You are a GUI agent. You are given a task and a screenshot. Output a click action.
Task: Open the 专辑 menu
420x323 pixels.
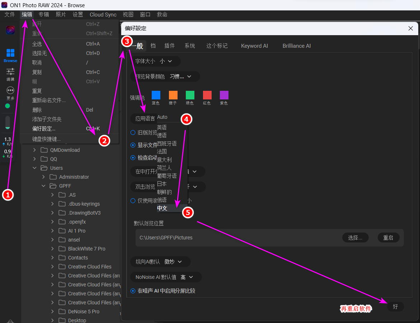(44, 14)
